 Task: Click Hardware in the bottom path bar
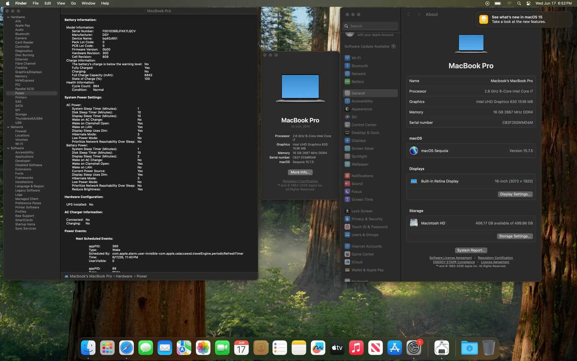click(124, 276)
